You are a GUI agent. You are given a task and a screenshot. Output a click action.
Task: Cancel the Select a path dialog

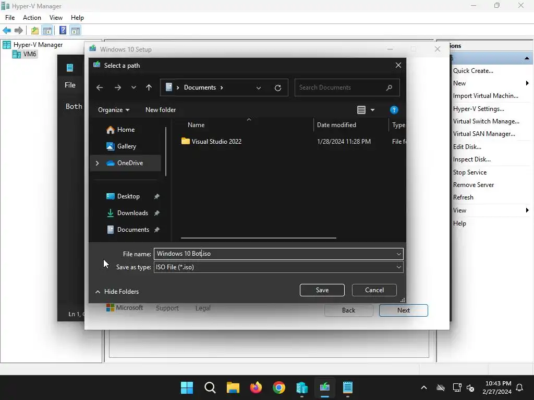[374, 290]
